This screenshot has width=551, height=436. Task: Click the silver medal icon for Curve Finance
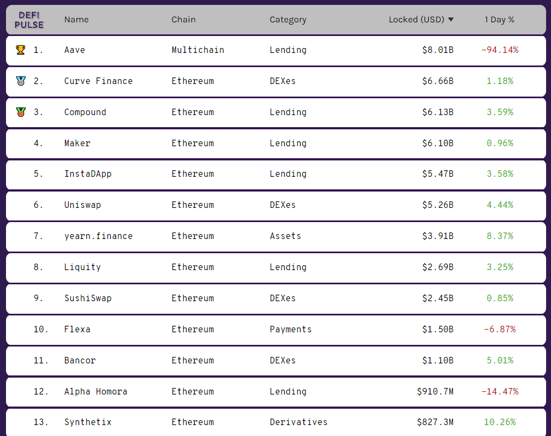point(21,81)
